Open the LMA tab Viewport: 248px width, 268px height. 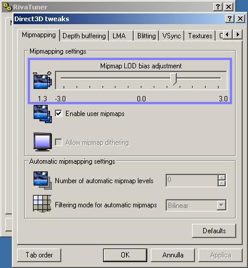[121, 36]
